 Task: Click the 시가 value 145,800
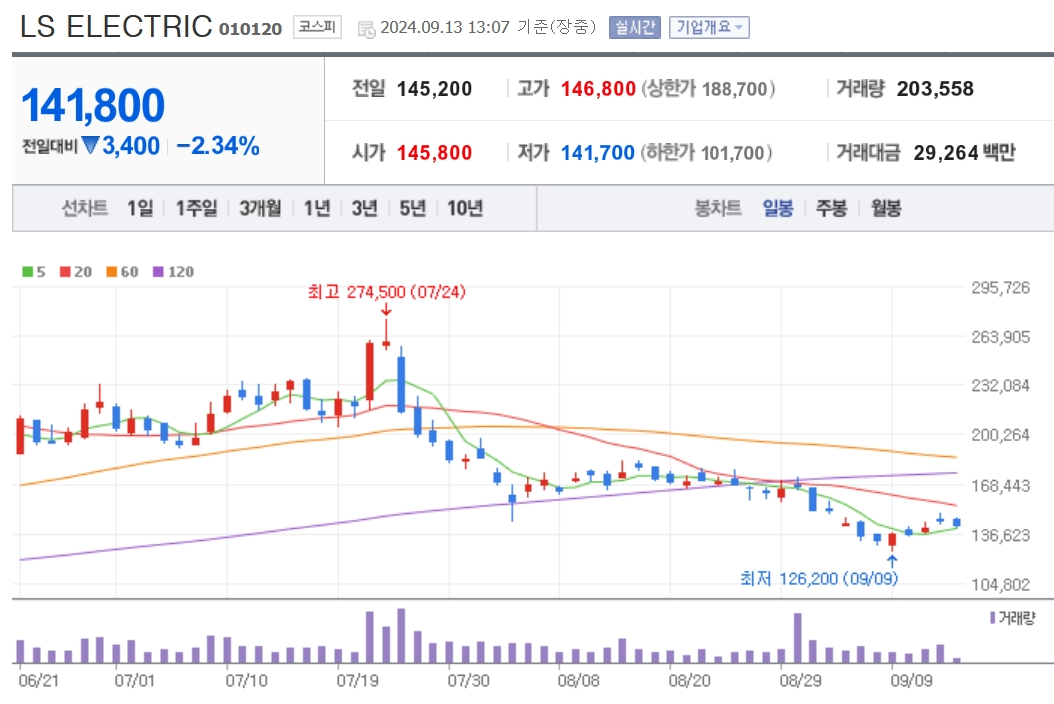(434, 153)
